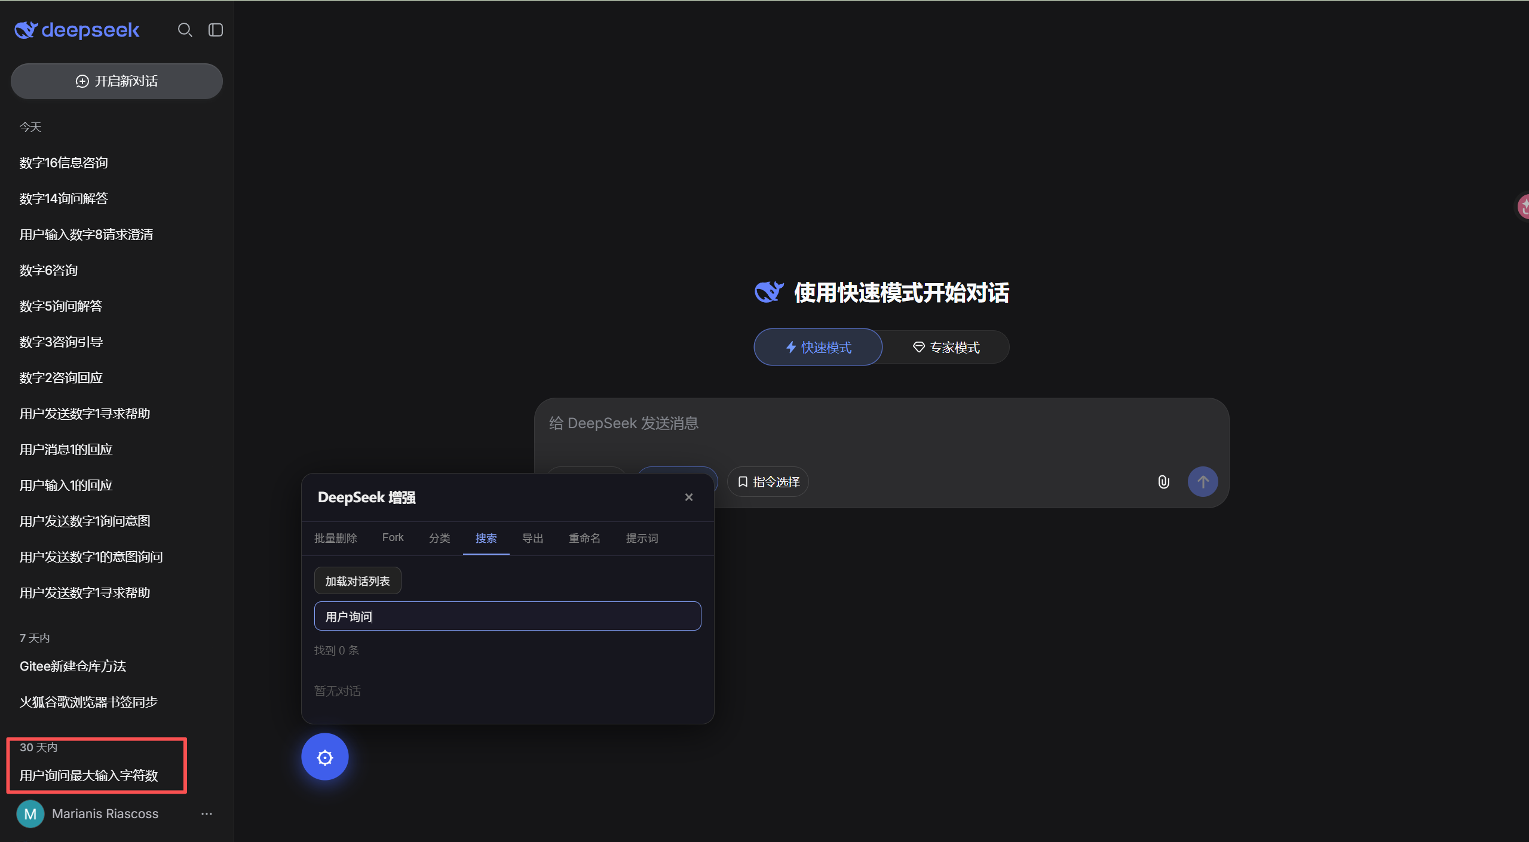Open the sidebar search icon
Screen dimensions: 1529x842
click(185, 30)
